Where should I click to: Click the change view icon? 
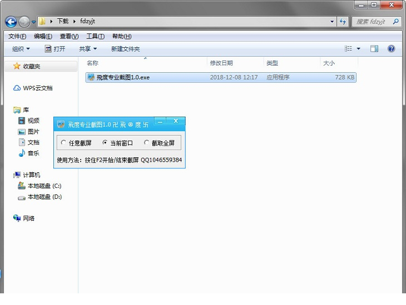click(348, 49)
